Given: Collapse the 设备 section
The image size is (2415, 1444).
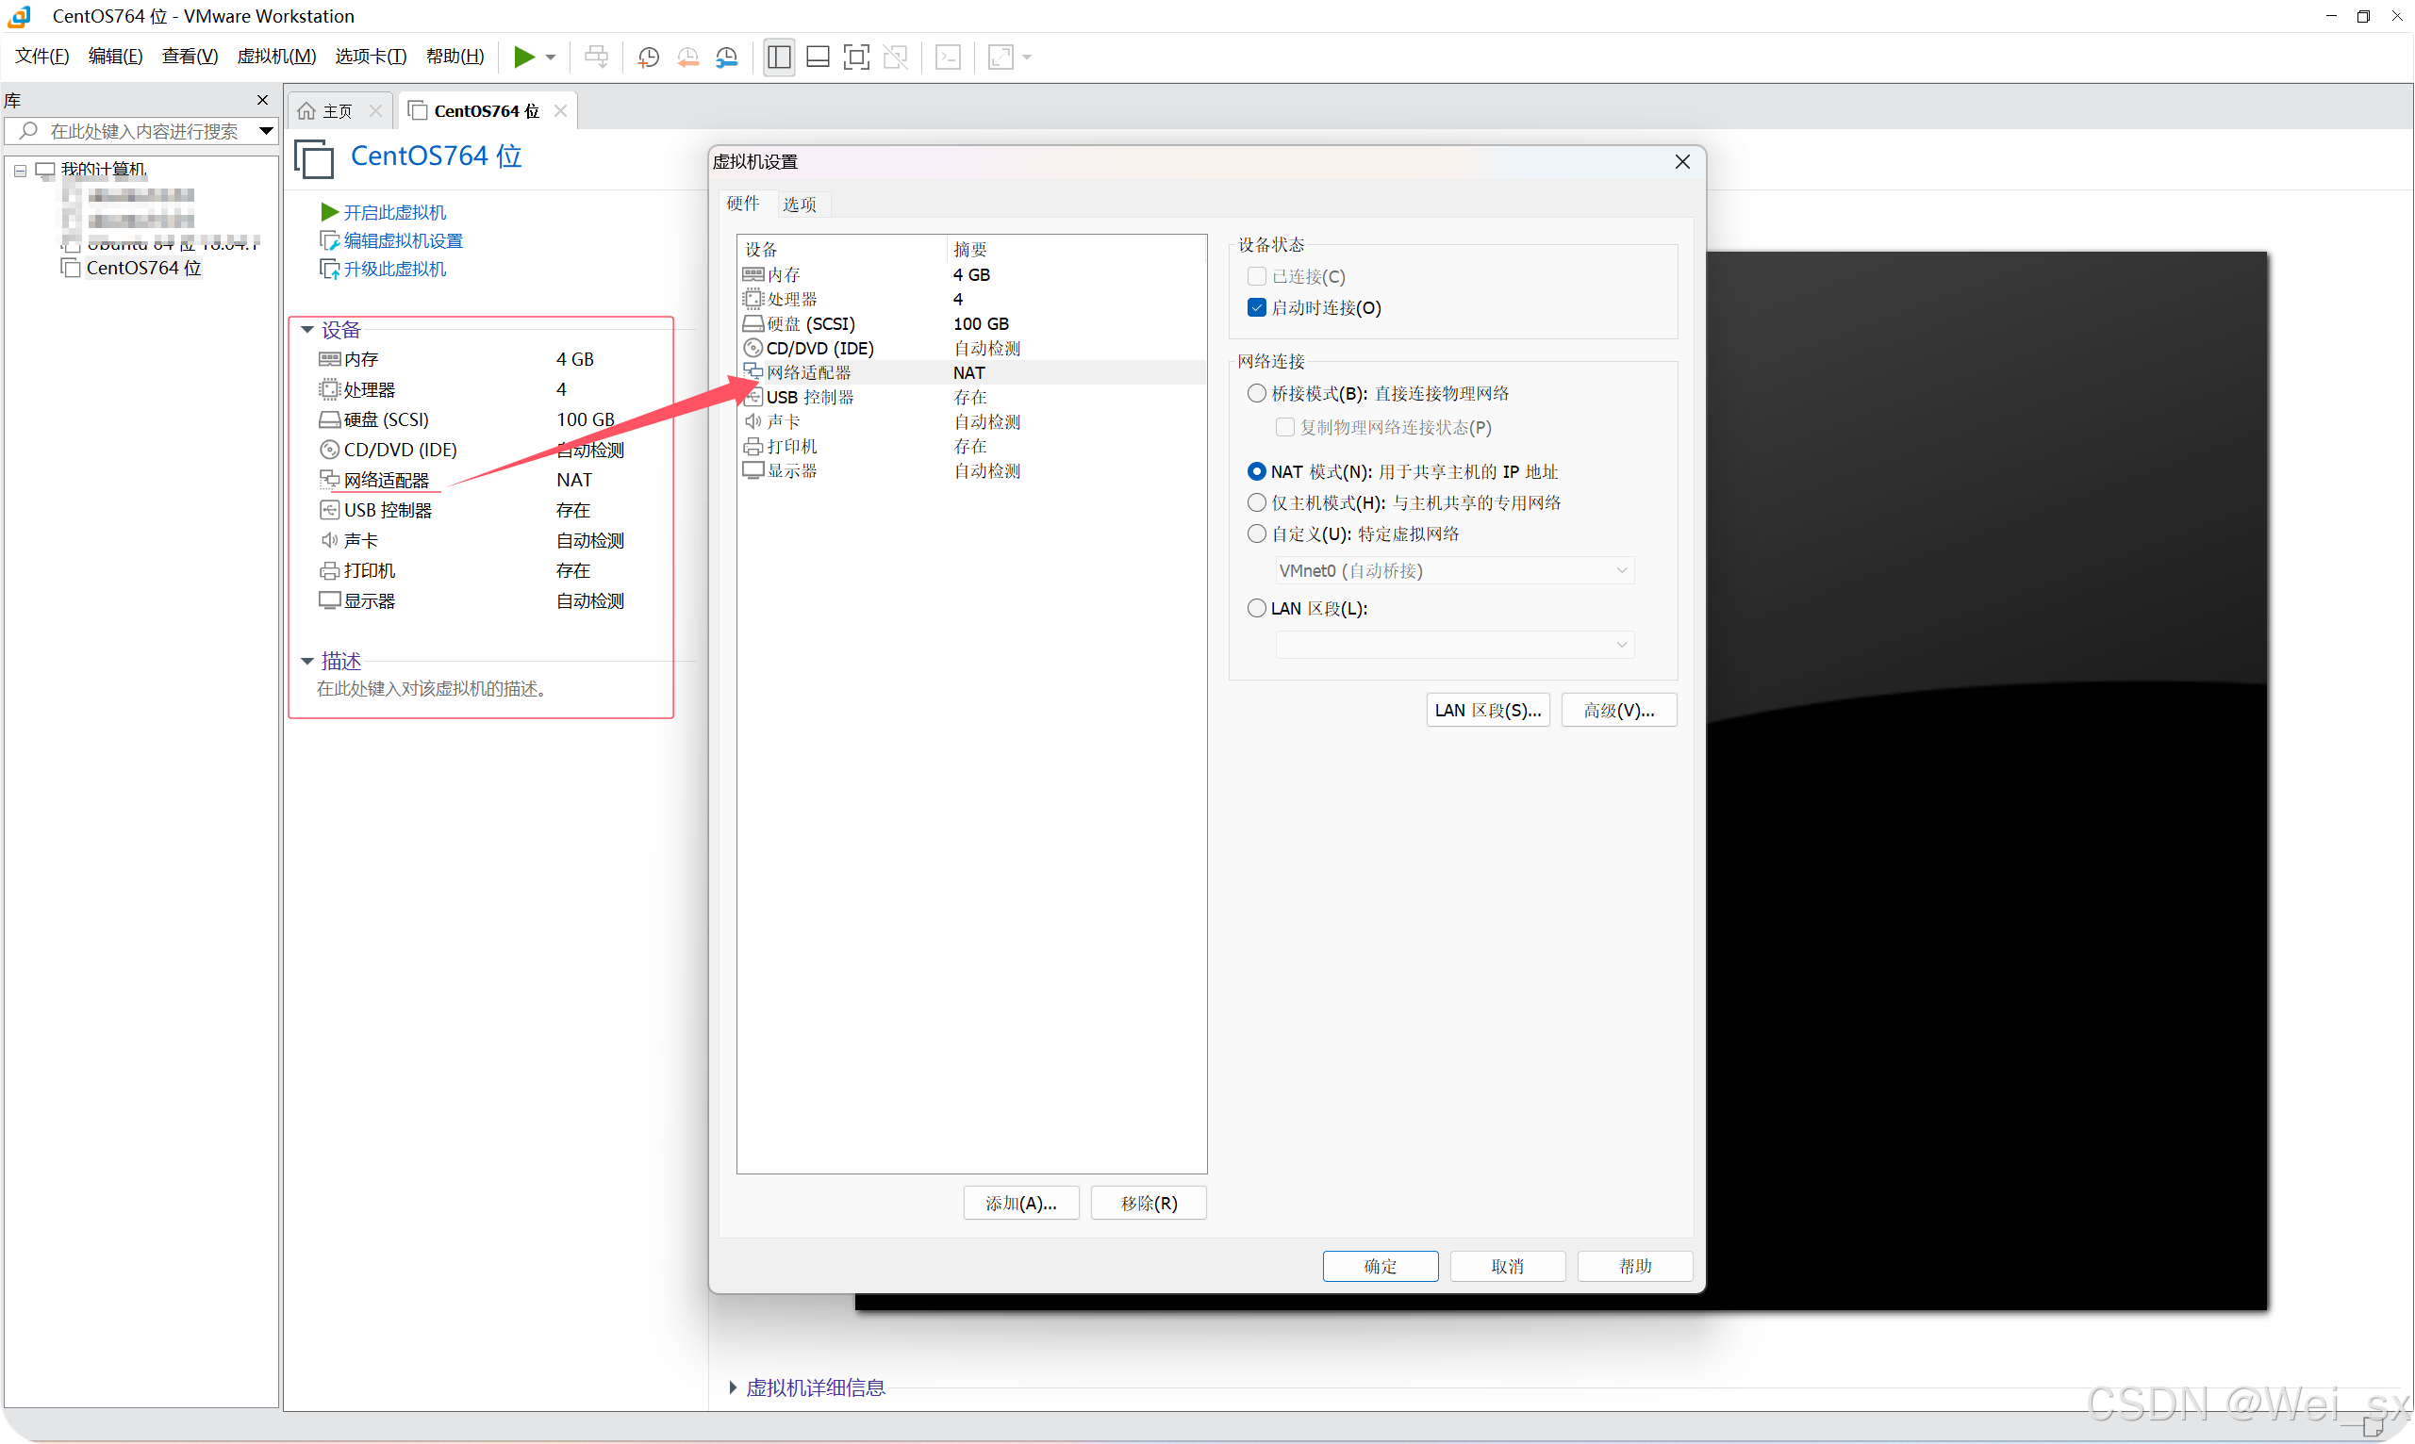Looking at the screenshot, I should 307,330.
